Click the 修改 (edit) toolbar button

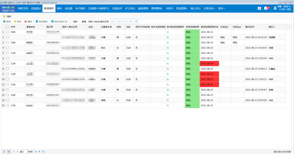[x=17, y=21]
